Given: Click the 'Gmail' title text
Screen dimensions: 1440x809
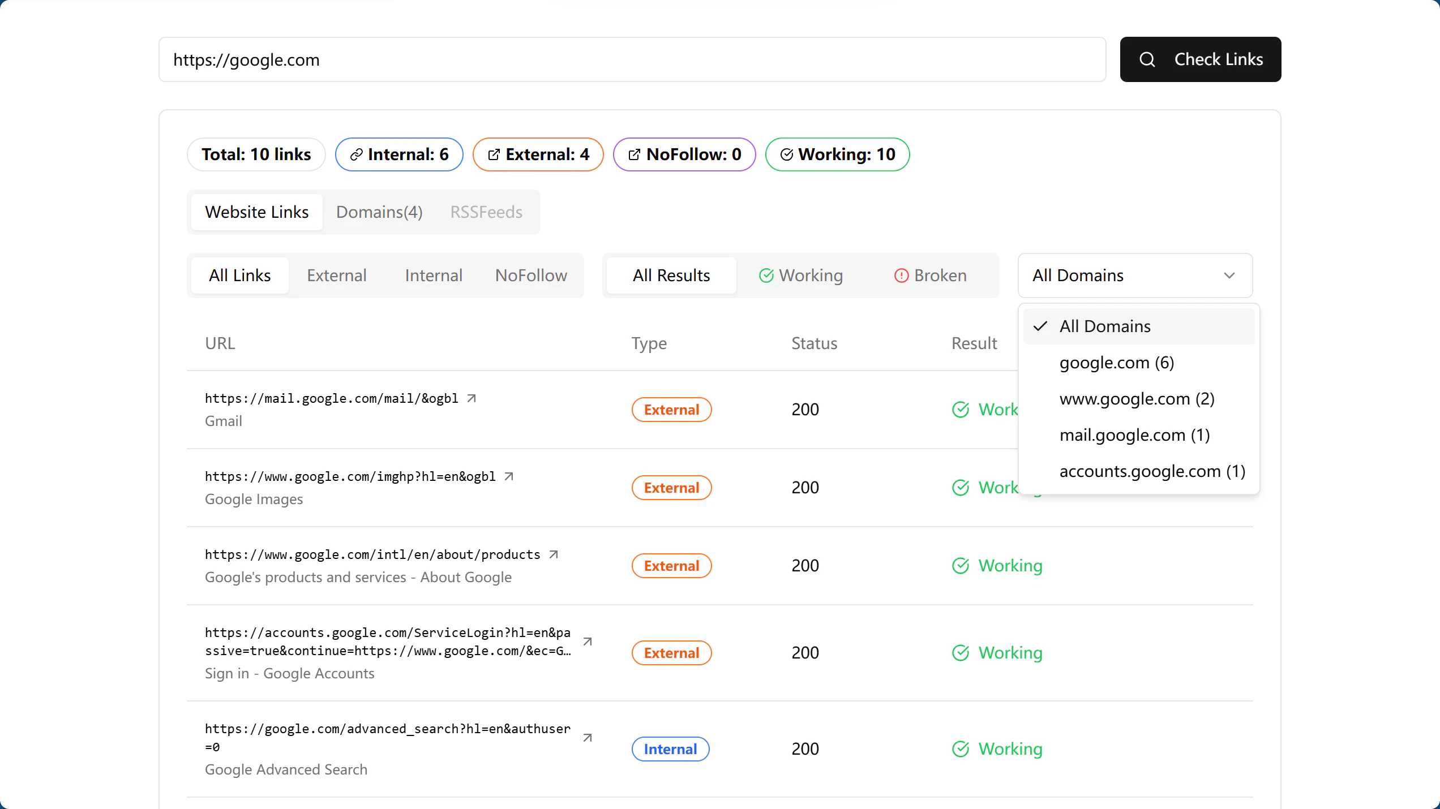Looking at the screenshot, I should coord(224,421).
